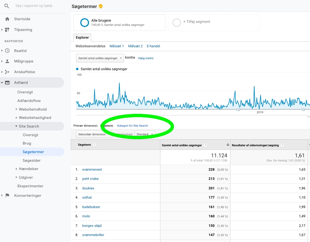Collapse the Adfærd section arrow
Screen dimensions: 310x242
2,83
